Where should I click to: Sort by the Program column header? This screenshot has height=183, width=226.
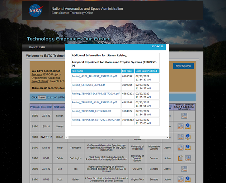tap(35, 107)
